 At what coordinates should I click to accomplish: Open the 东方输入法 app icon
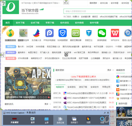coord(36,33)
